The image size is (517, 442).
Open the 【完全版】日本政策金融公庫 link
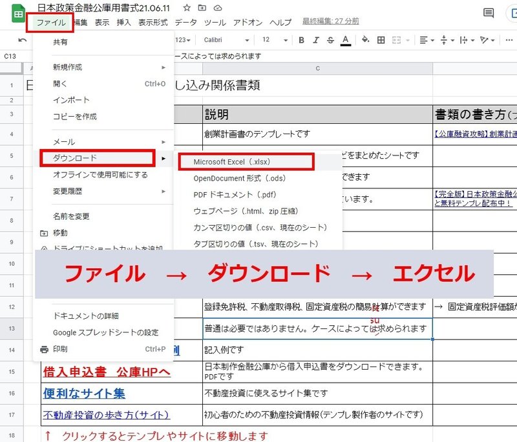coord(475,199)
